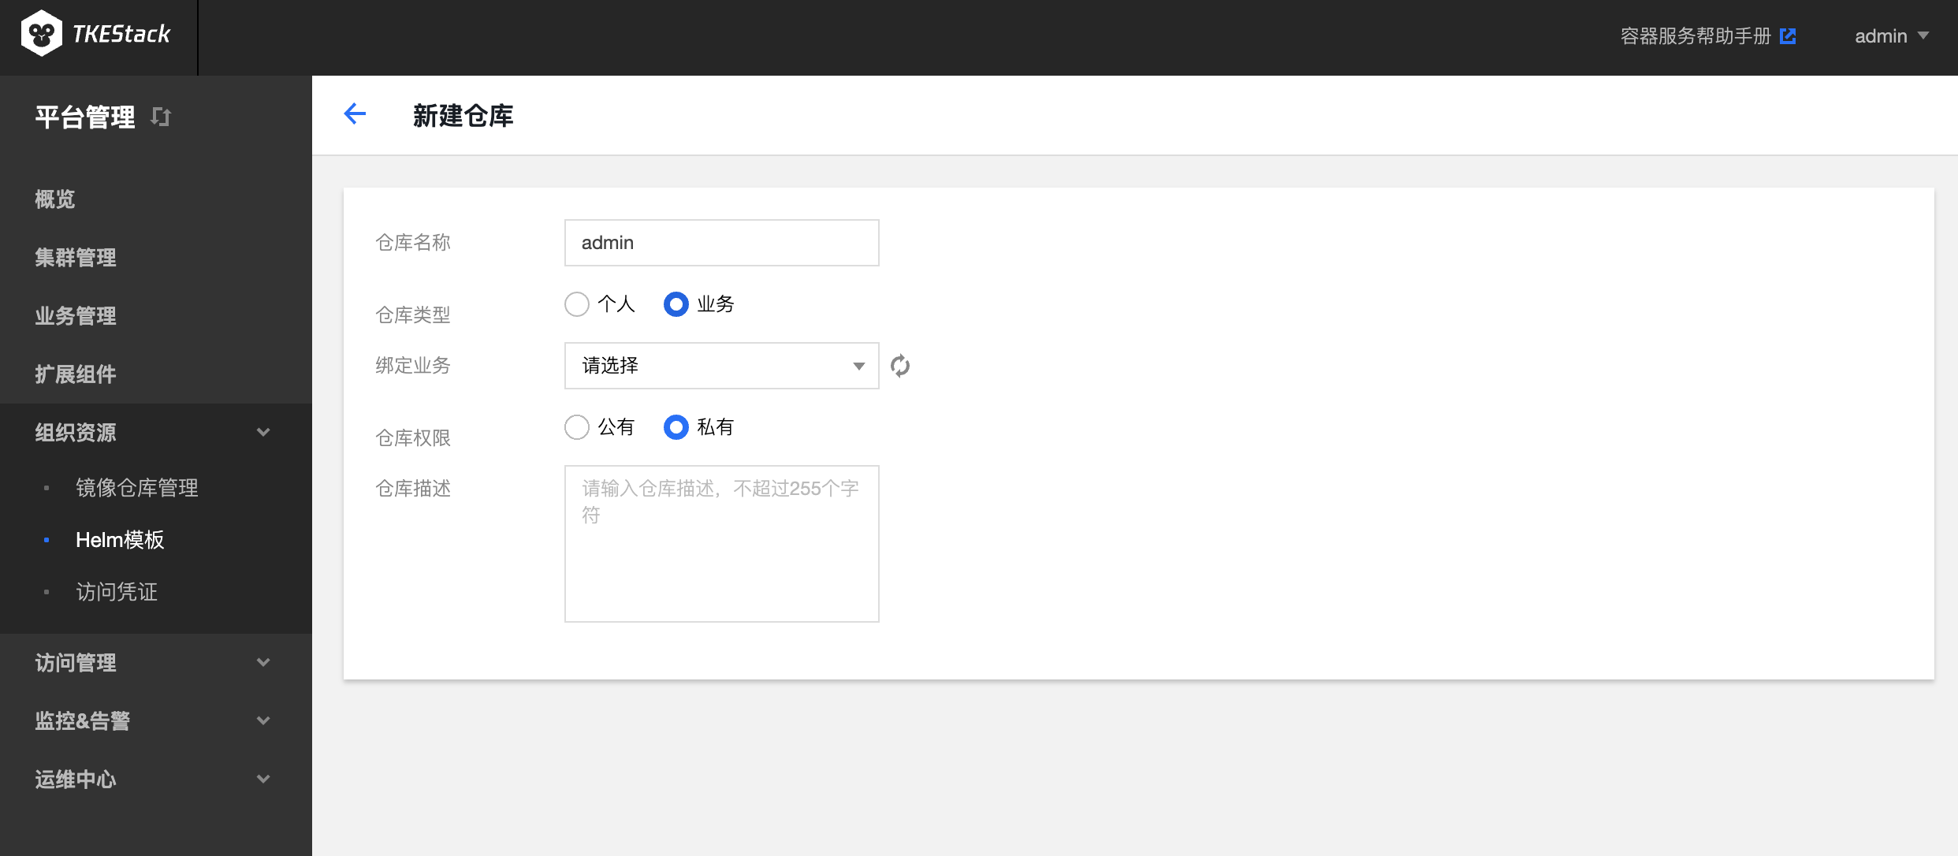Click 仓库描述 text area field
1958x856 pixels.
(720, 544)
